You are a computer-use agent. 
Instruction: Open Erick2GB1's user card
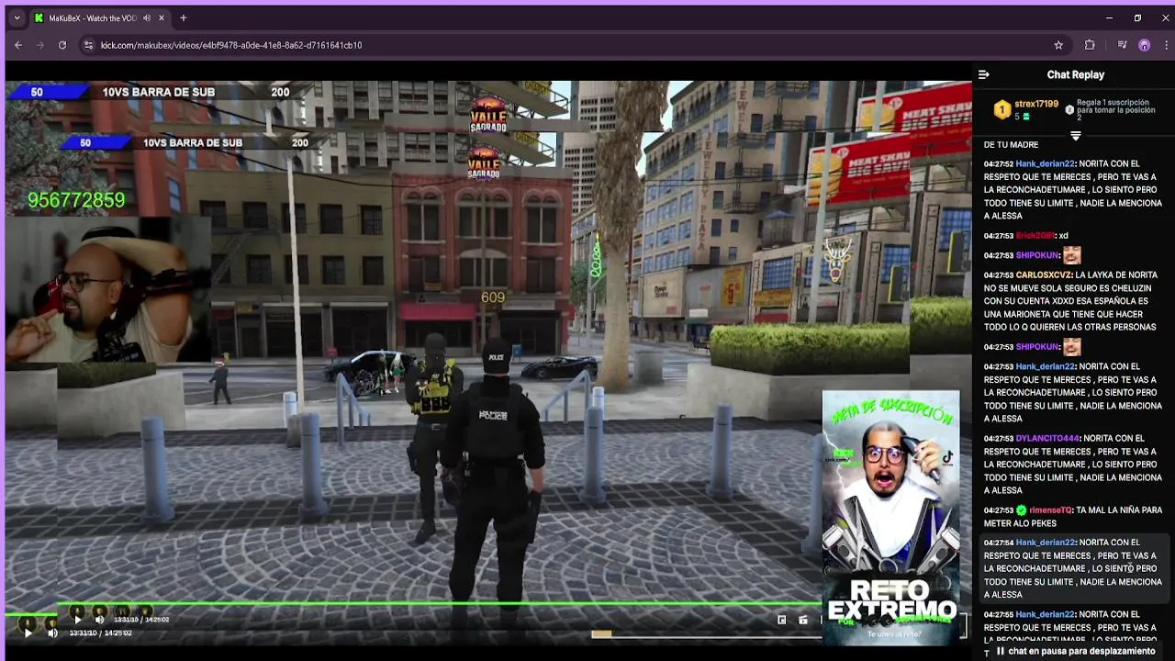pyautogui.click(x=1035, y=236)
